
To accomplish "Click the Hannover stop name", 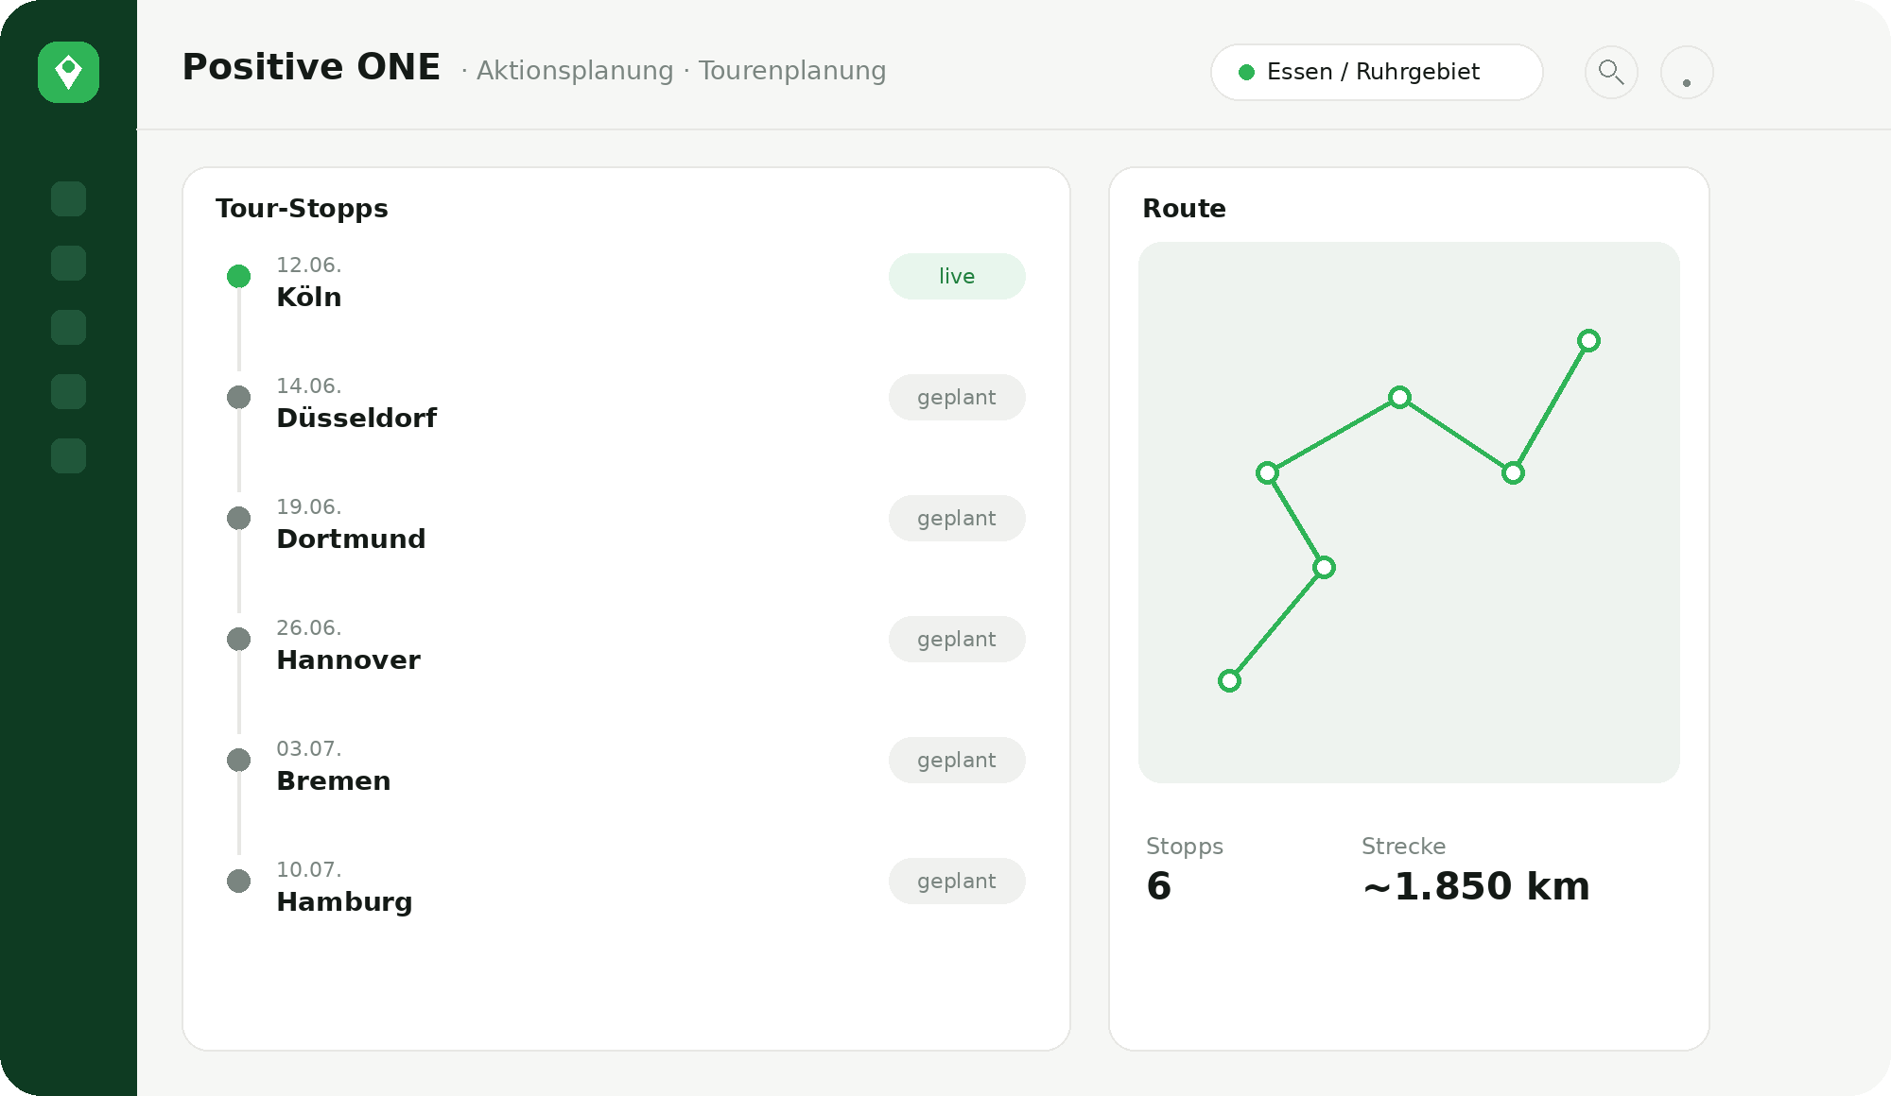I will coord(348,659).
